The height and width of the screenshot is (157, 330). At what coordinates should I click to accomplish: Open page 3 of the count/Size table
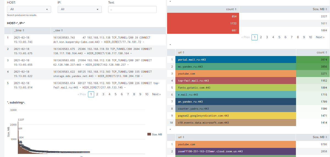[x=267, y=37]
